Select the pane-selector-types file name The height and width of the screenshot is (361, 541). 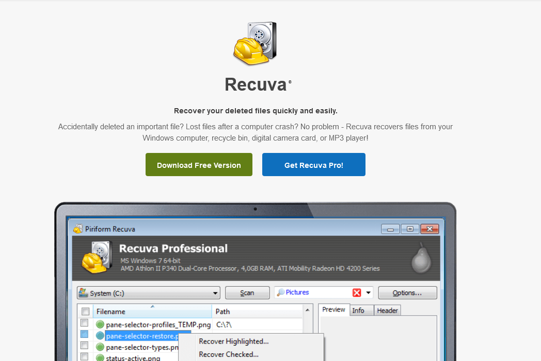click(x=142, y=347)
